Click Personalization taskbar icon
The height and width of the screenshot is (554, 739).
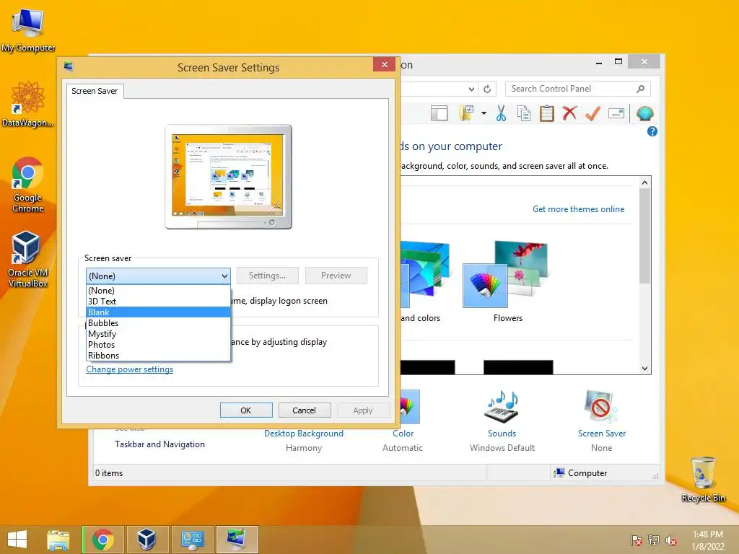coord(237,540)
